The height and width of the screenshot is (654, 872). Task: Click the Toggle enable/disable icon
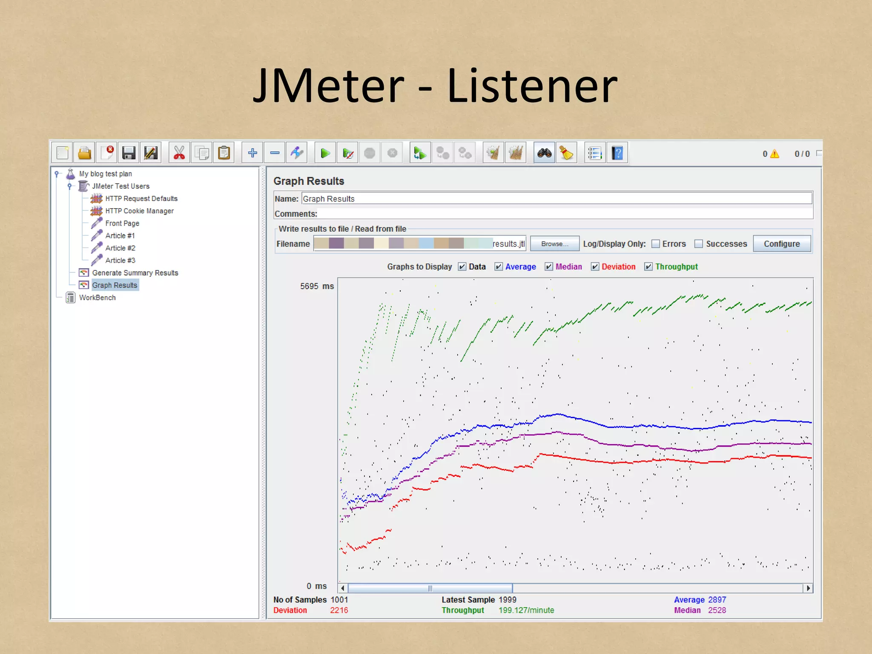click(x=297, y=153)
